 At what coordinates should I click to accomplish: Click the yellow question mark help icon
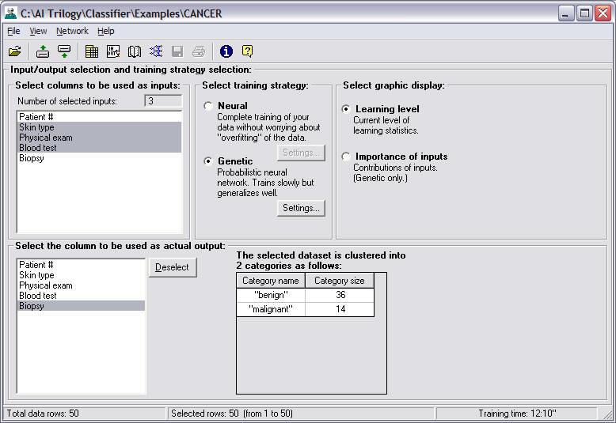(248, 51)
